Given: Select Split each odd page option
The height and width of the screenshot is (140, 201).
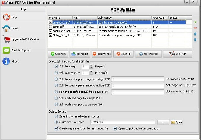Looking at the screenshot, I should coord(56,98).
